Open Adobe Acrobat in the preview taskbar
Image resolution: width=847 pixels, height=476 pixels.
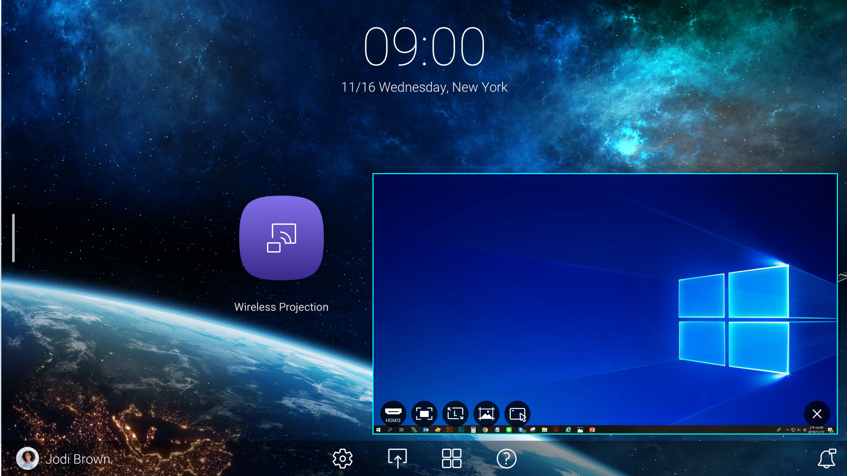(x=556, y=430)
